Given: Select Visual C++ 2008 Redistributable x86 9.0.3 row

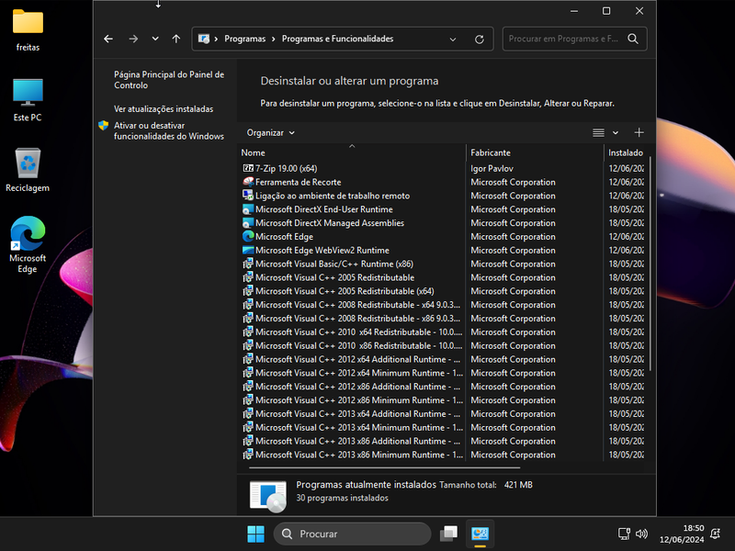Looking at the screenshot, I should click(x=443, y=318).
